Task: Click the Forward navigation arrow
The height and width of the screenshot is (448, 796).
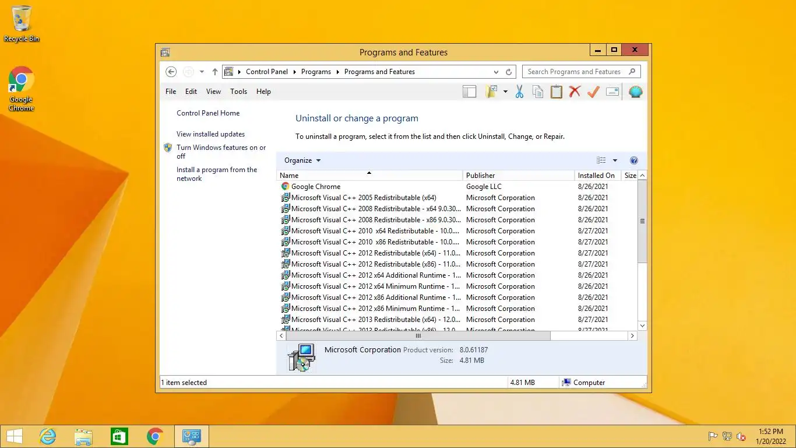Action: [x=188, y=72]
